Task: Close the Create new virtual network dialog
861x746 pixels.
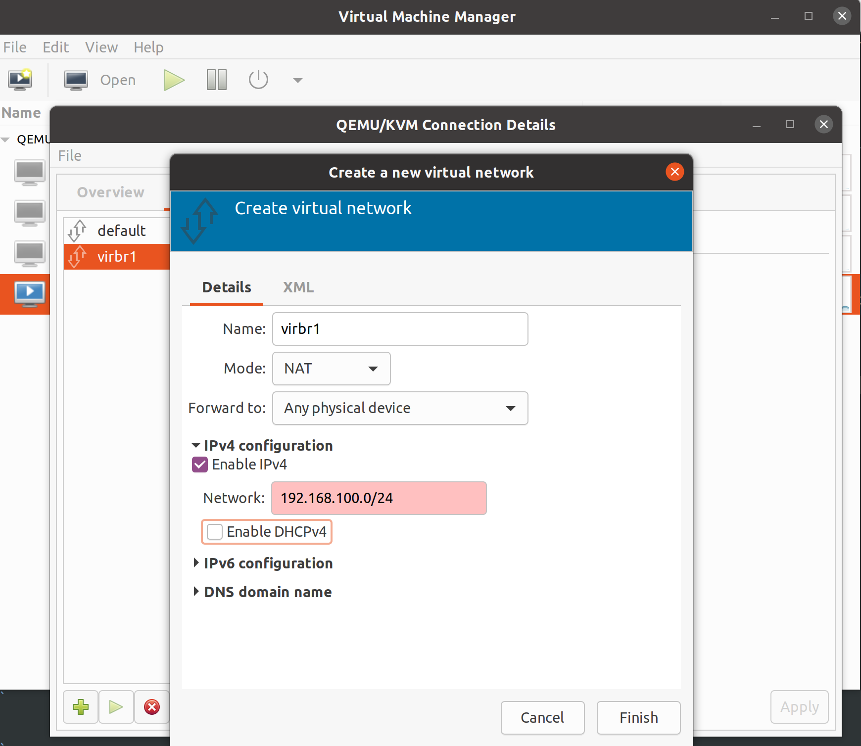Action: pos(674,172)
